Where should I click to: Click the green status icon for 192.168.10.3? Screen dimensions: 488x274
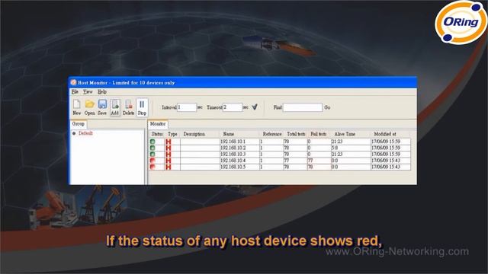click(x=152, y=154)
